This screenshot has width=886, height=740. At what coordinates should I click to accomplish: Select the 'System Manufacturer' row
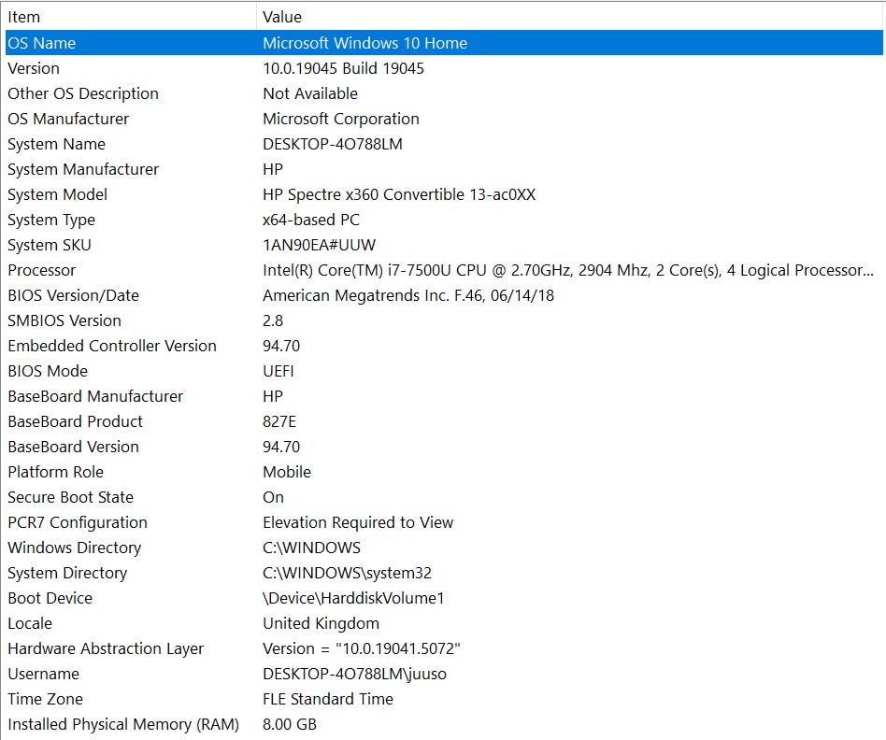(83, 169)
